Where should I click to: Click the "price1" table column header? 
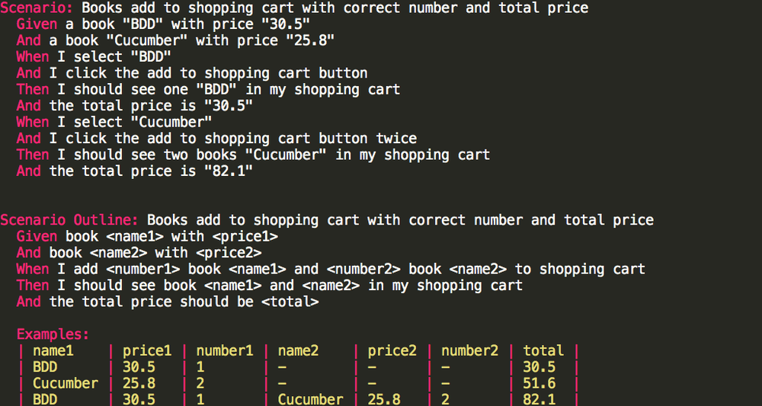147,350
